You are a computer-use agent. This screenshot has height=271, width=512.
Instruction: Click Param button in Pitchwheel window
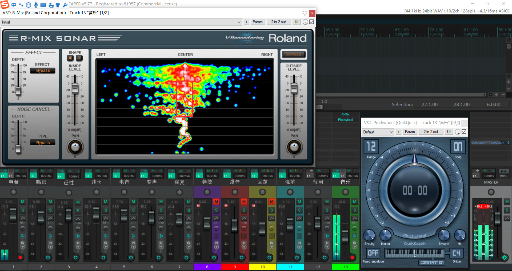pyautogui.click(x=410, y=132)
